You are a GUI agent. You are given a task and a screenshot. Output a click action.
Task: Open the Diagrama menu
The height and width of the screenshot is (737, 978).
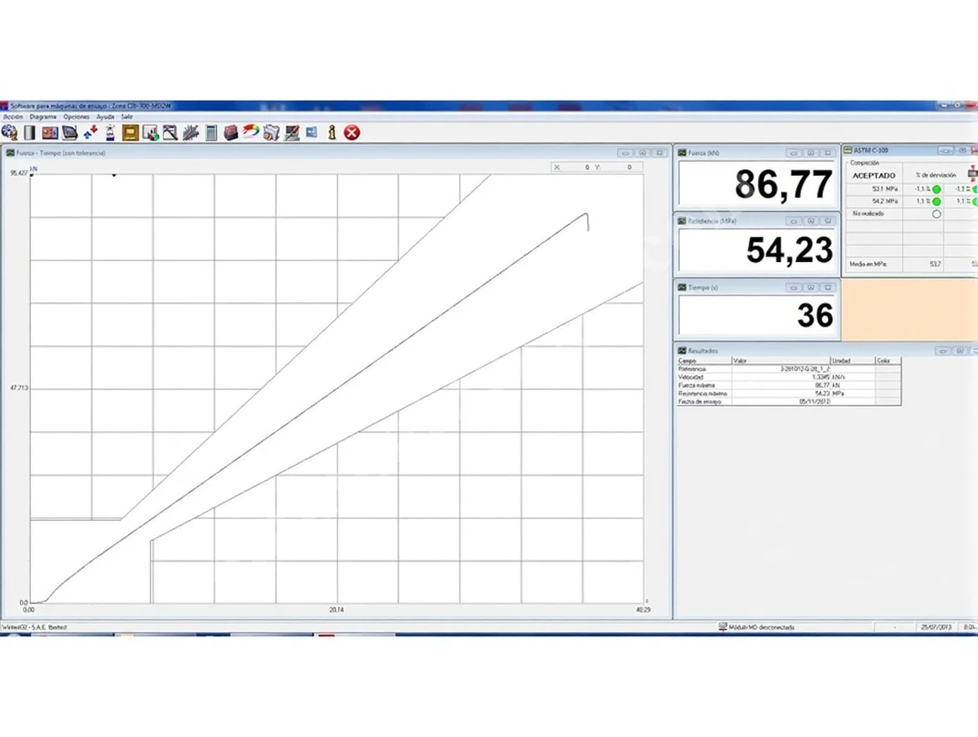point(43,117)
